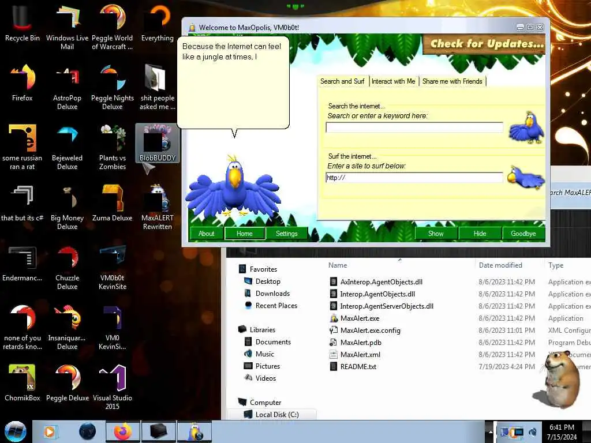Viewport: 591px width, 443px height.
Task: Launch Insaniquarium Deluxe from desktop
Action: point(67,327)
